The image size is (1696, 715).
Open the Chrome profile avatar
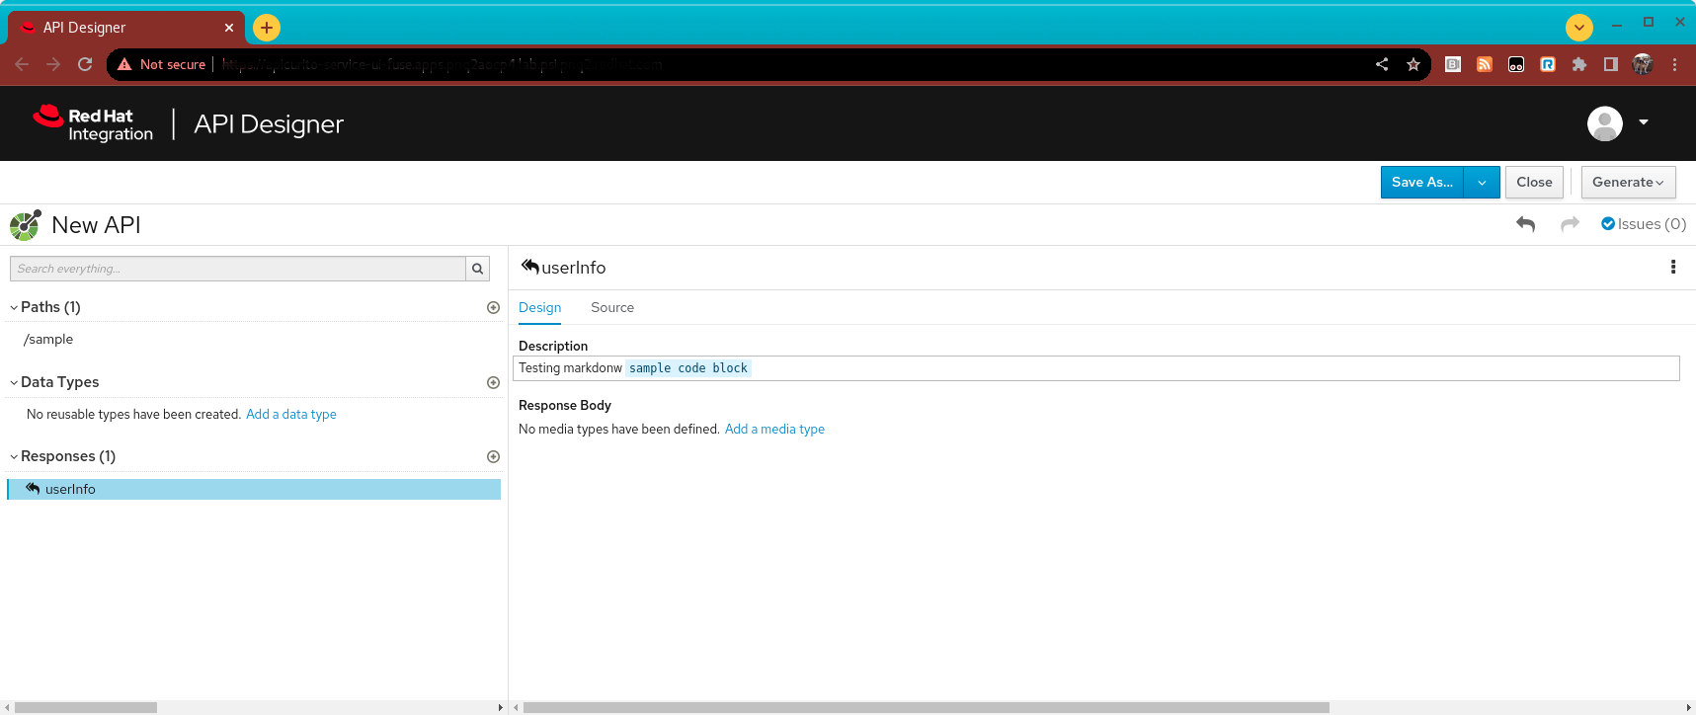tap(1643, 64)
